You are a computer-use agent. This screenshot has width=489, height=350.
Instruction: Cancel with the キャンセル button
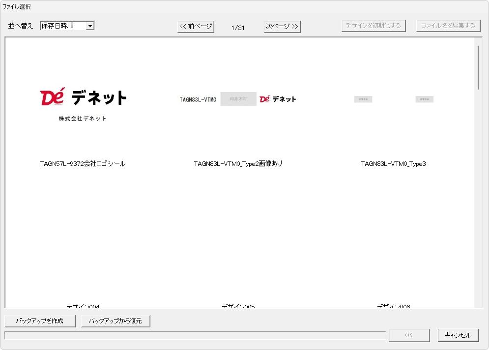458,335
